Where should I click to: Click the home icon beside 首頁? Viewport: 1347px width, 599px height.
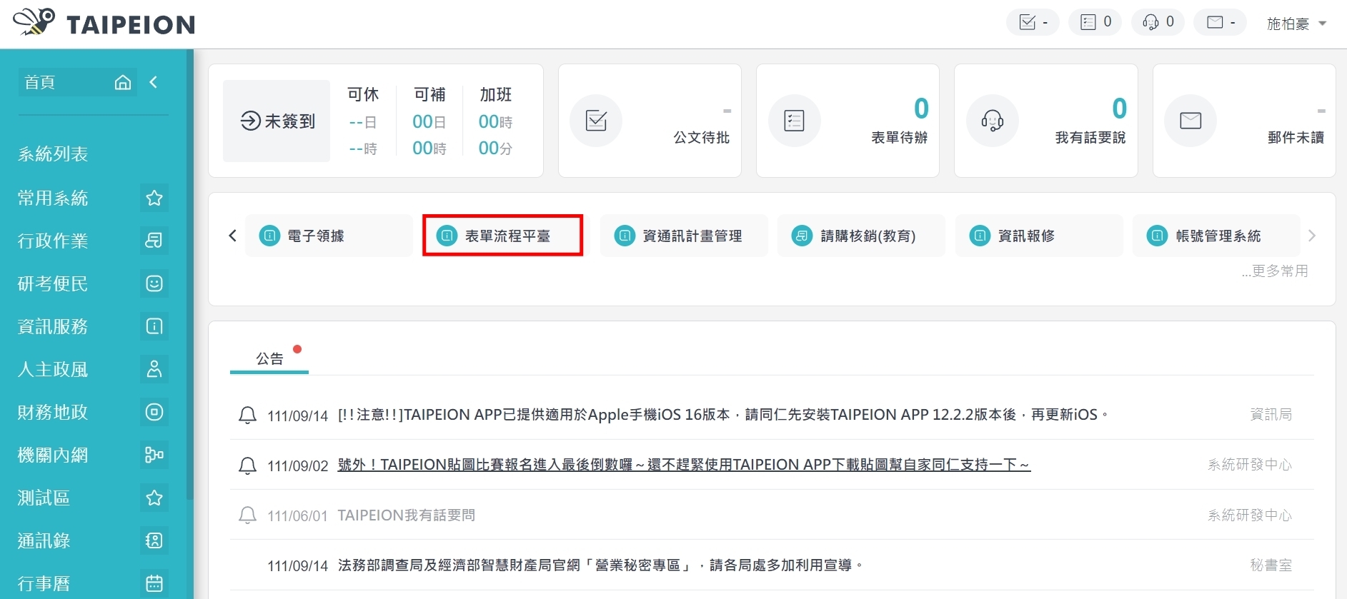click(123, 83)
